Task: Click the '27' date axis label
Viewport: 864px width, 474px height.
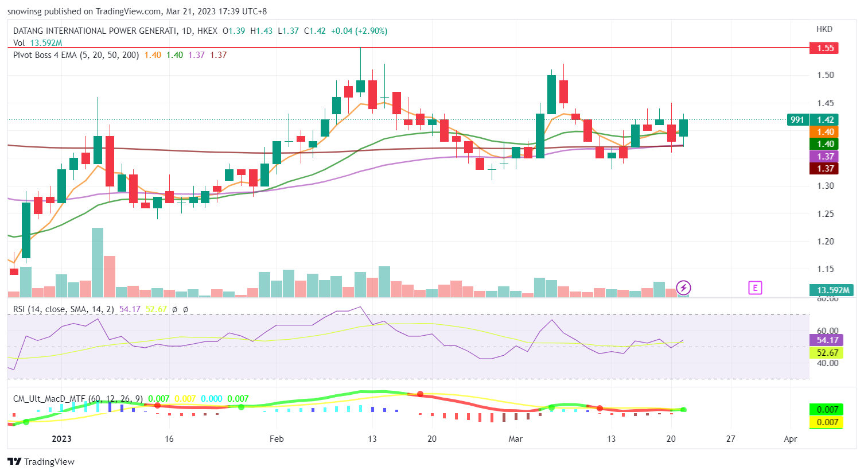Action: [730, 439]
